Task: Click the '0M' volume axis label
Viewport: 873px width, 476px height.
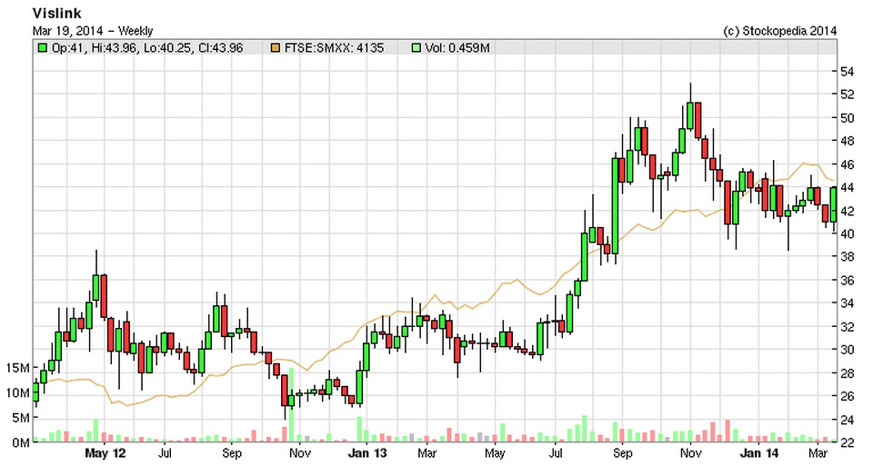Action: pyautogui.click(x=21, y=443)
